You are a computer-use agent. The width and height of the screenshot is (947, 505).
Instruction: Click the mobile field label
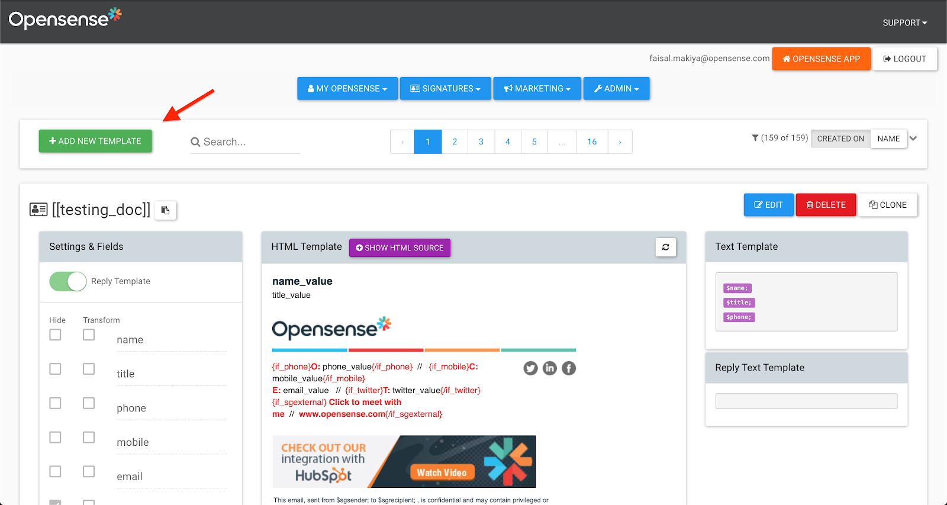[133, 442]
